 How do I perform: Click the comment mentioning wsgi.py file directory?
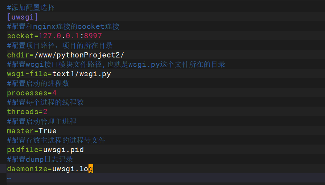click(116, 64)
